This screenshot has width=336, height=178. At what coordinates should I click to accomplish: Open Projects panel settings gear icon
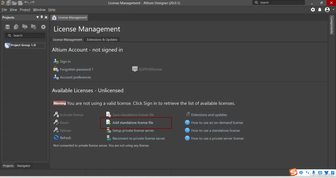point(43,27)
